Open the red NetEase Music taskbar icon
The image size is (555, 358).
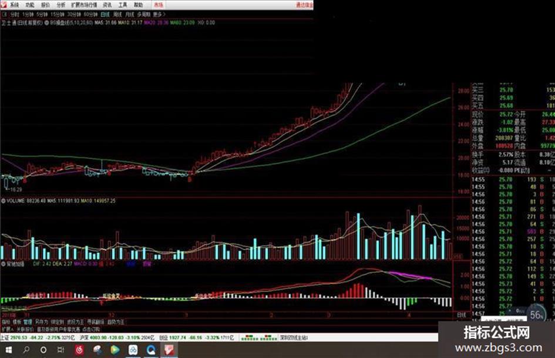pos(79,350)
